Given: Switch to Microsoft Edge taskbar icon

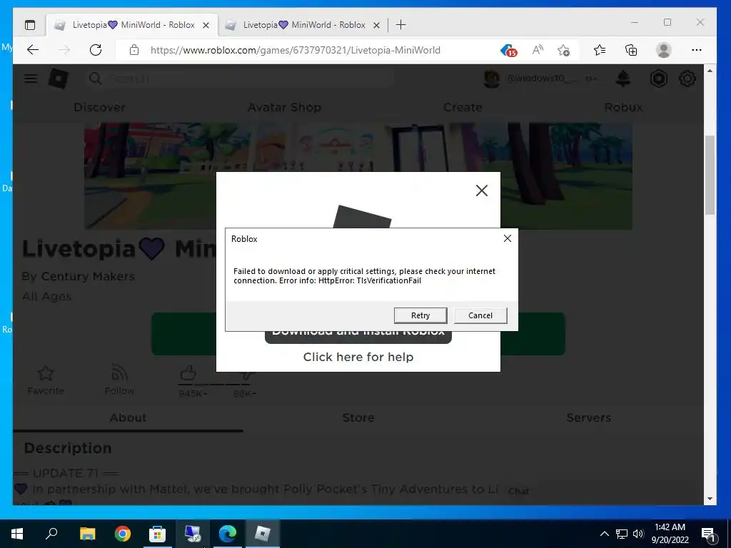Looking at the screenshot, I should click(228, 534).
